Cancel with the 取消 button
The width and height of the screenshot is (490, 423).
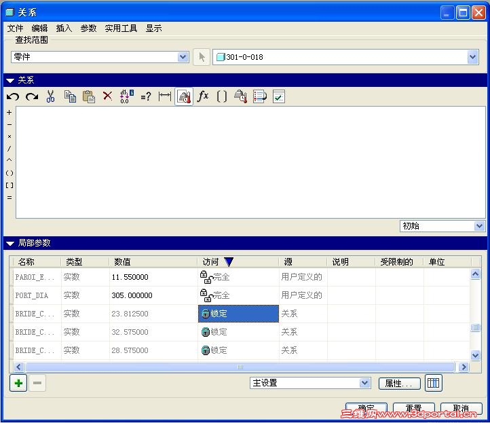pos(461,408)
